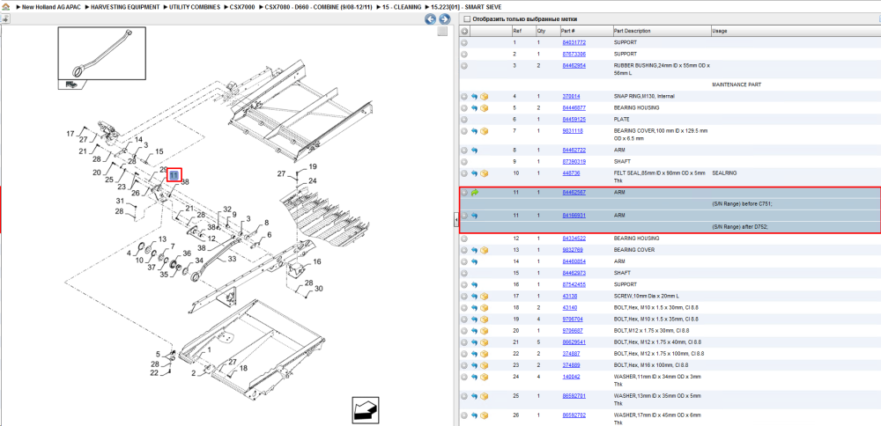Click the add-all circle in table header
Screen dimensions: 881x426
point(464,31)
